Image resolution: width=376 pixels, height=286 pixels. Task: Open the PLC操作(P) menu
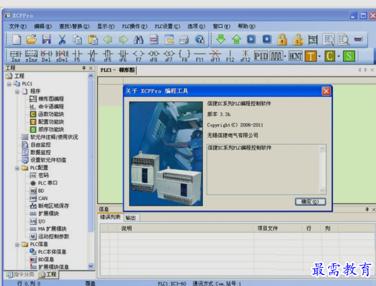tap(135, 26)
